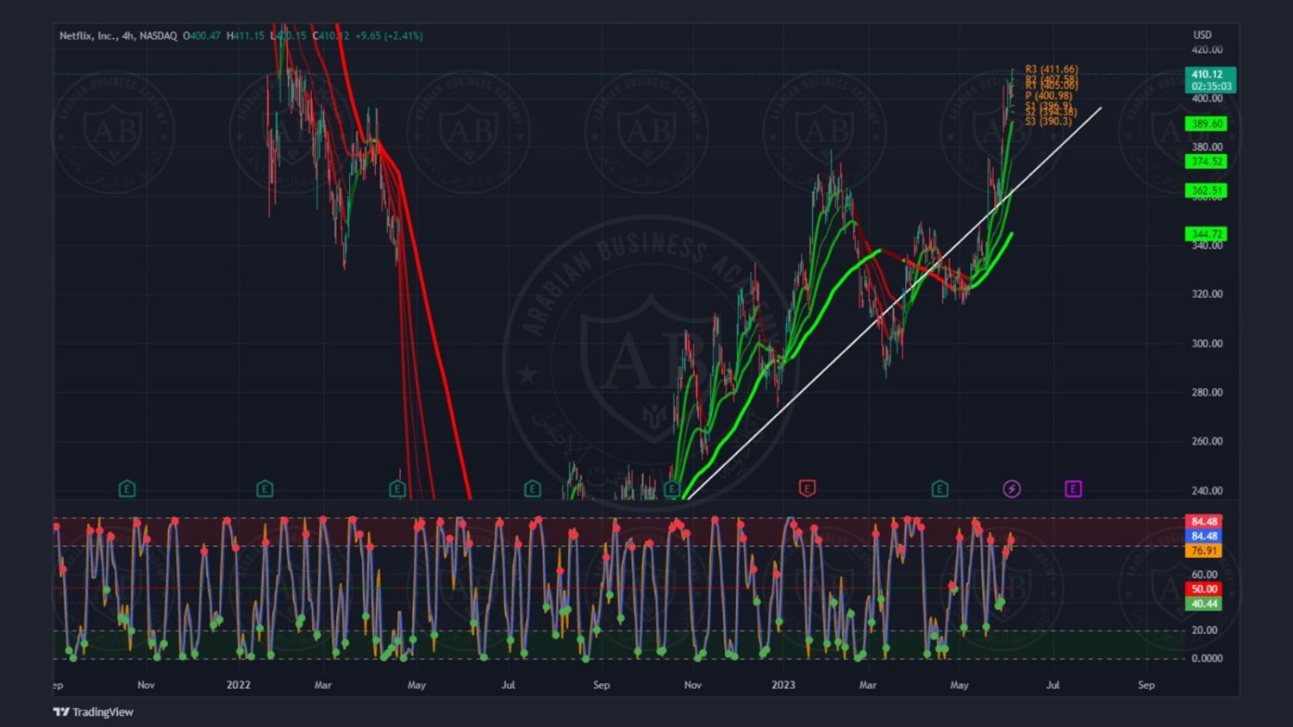Click the red 50.00 indicator level label

point(1204,589)
